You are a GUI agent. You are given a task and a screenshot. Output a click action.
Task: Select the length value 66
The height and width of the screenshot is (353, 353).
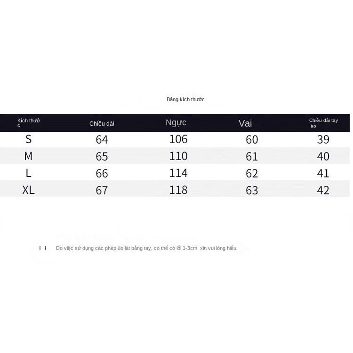click(x=102, y=174)
